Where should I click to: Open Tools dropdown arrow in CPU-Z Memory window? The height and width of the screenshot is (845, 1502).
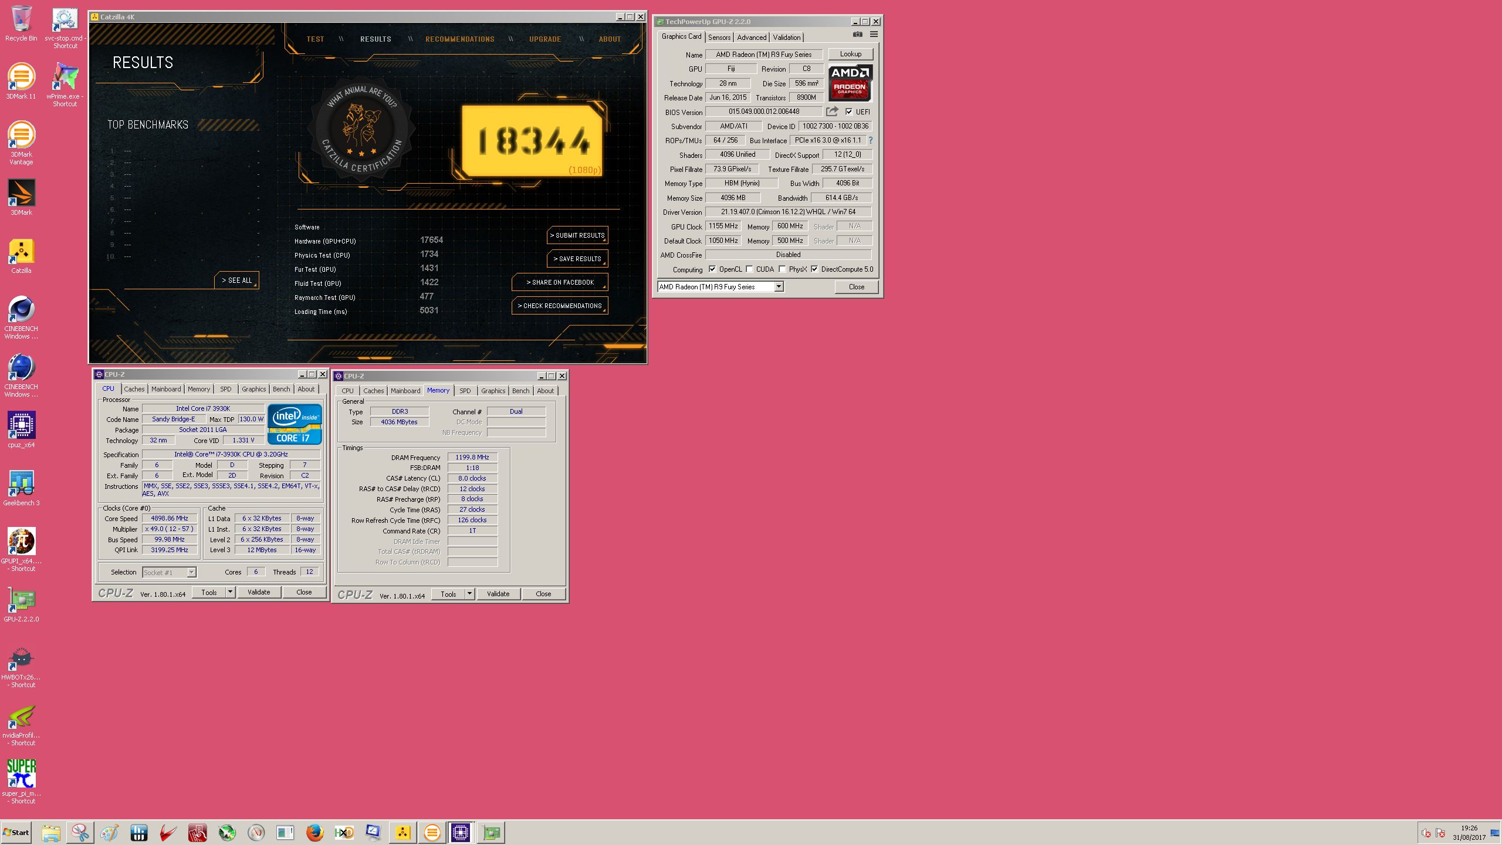(x=469, y=594)
